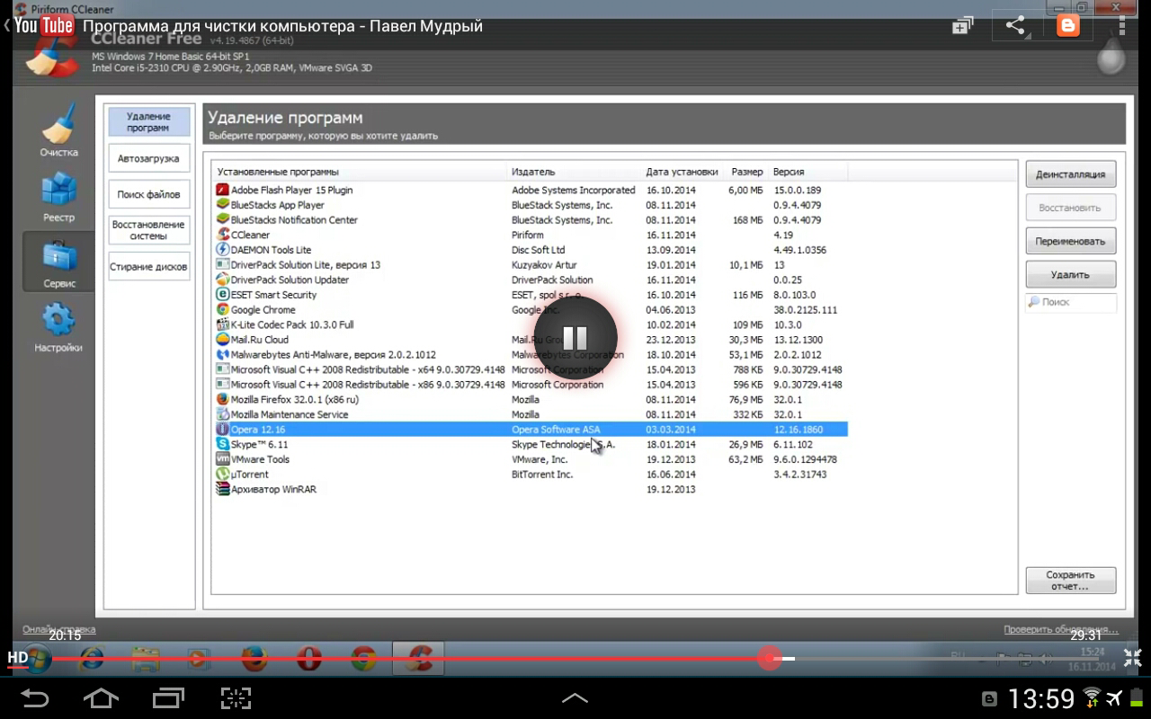This screenshot has width=1151, height=719.
Task: Pause the video with the center button
Action: 575,338
